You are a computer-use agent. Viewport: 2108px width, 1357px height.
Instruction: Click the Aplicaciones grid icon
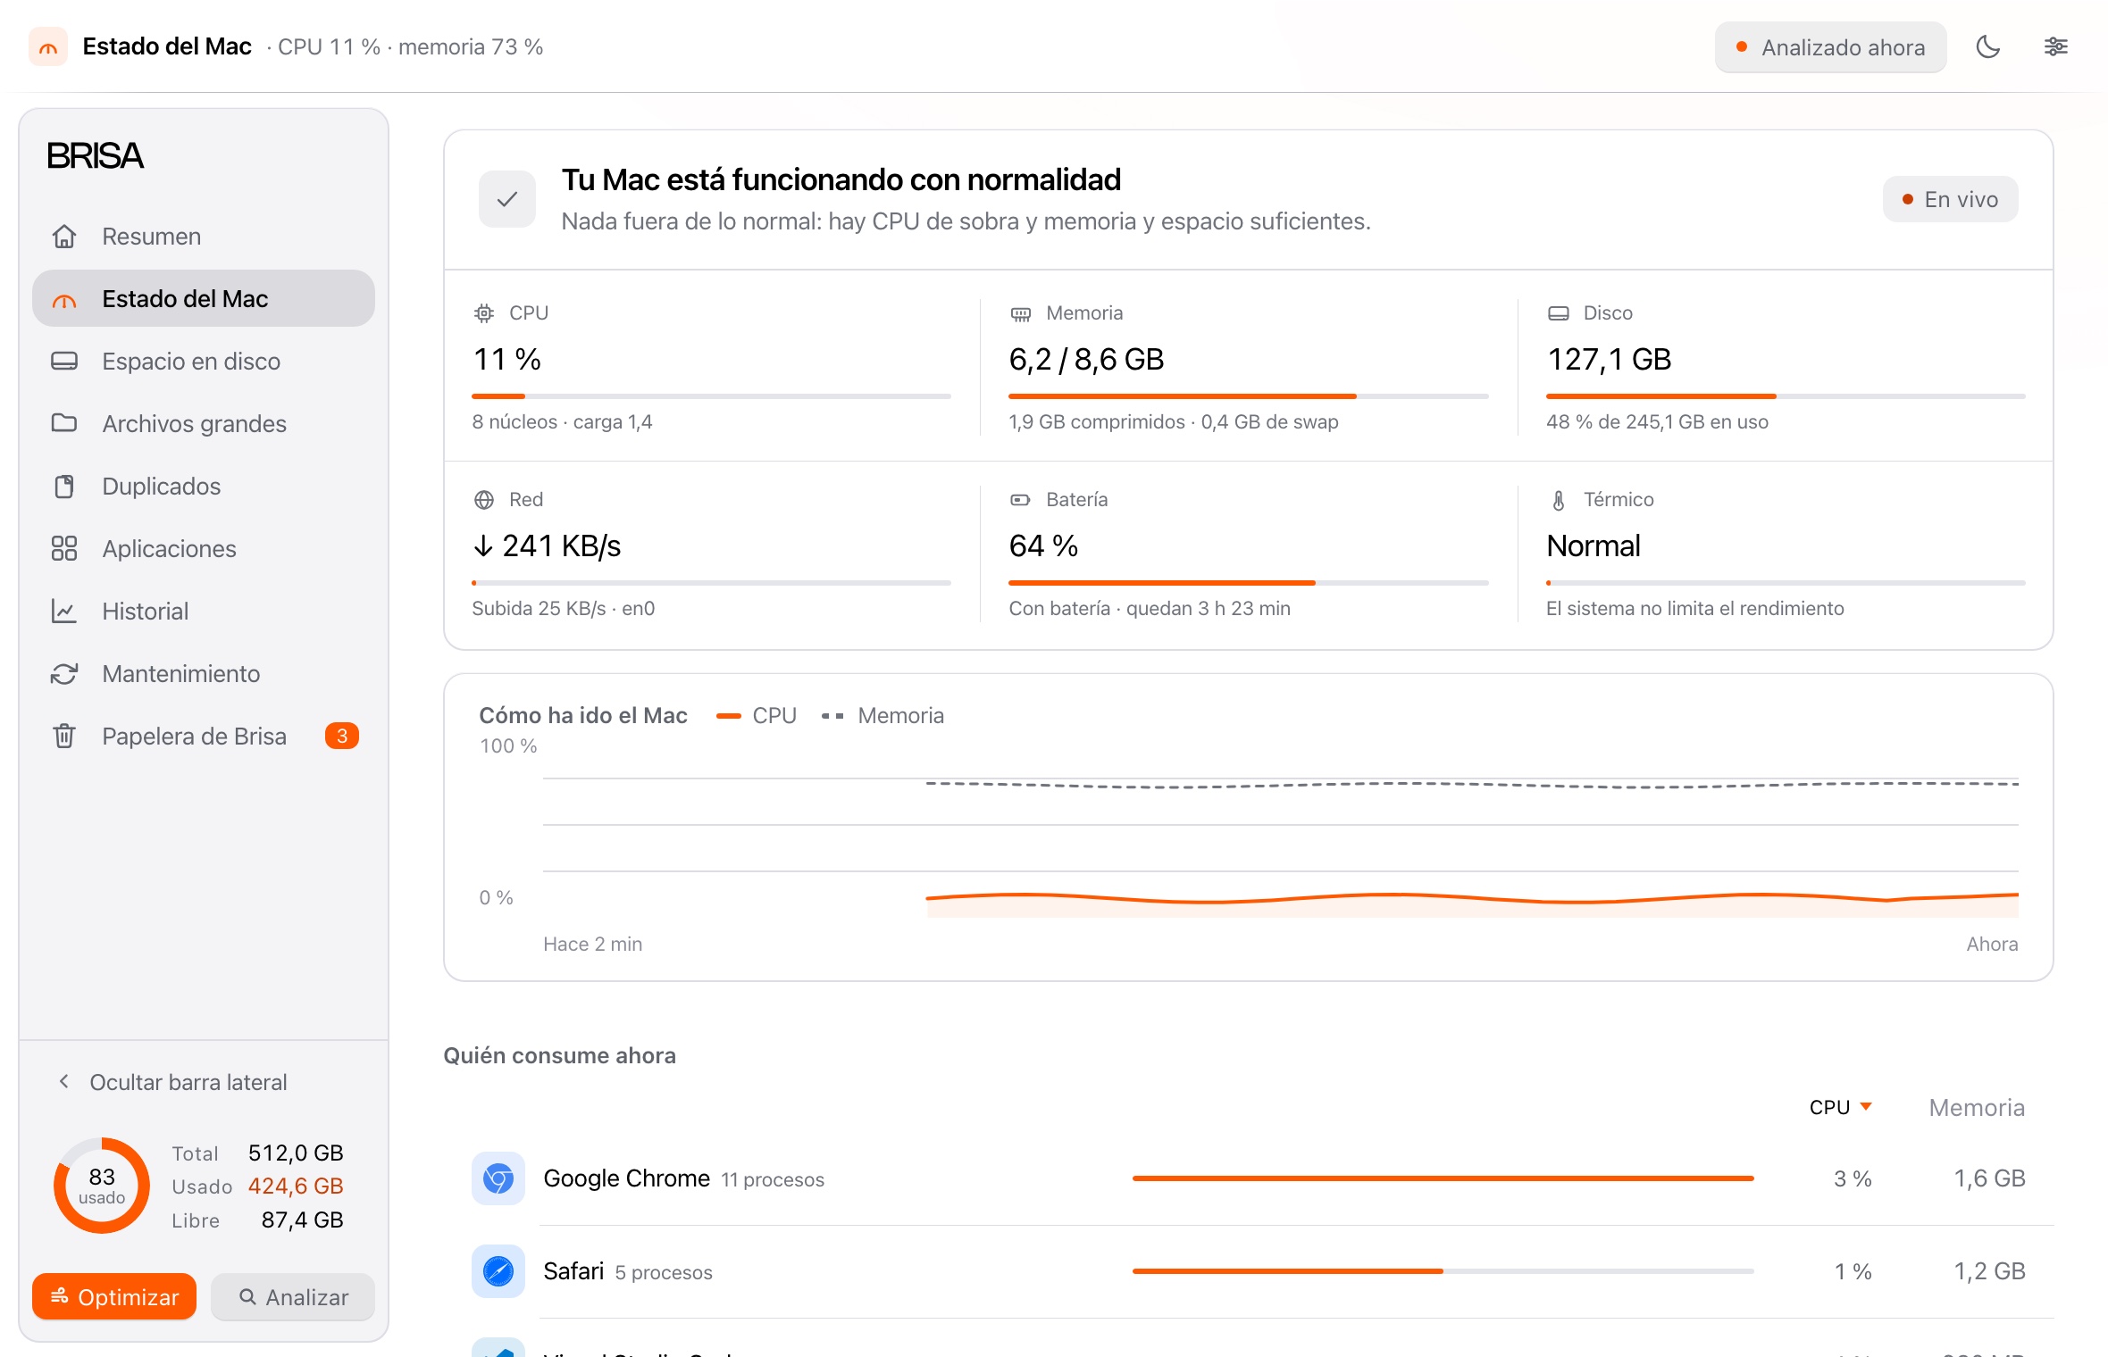(x=64, y=548)
